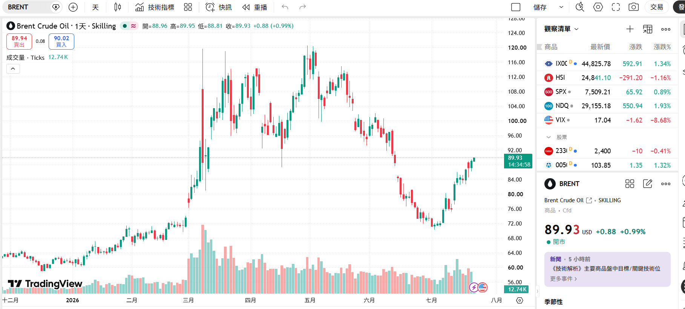
Task: Open chart settings hexagon icon in toolbar
Action: pos(598,7)
